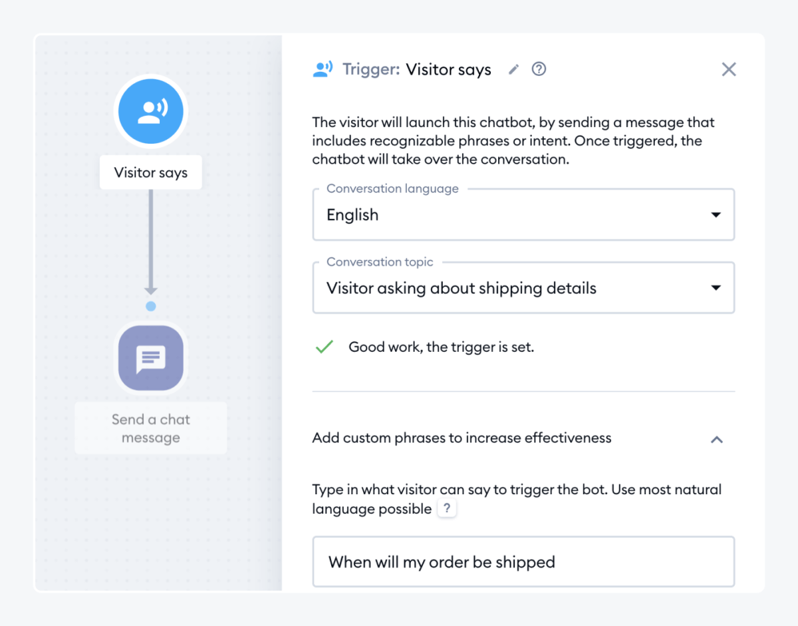The height and width of the screenshot is (626, 798).
Task: Click the question mark badge near natural language tip
Action: tap(446, 508)
